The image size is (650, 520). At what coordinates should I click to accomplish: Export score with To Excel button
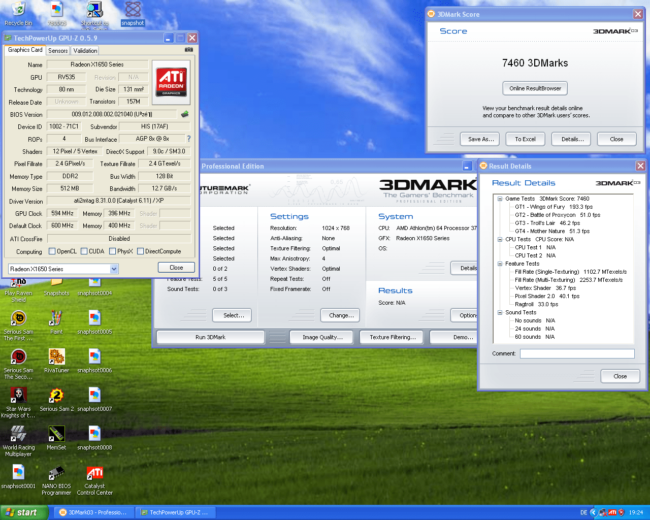tap(525, 139)
